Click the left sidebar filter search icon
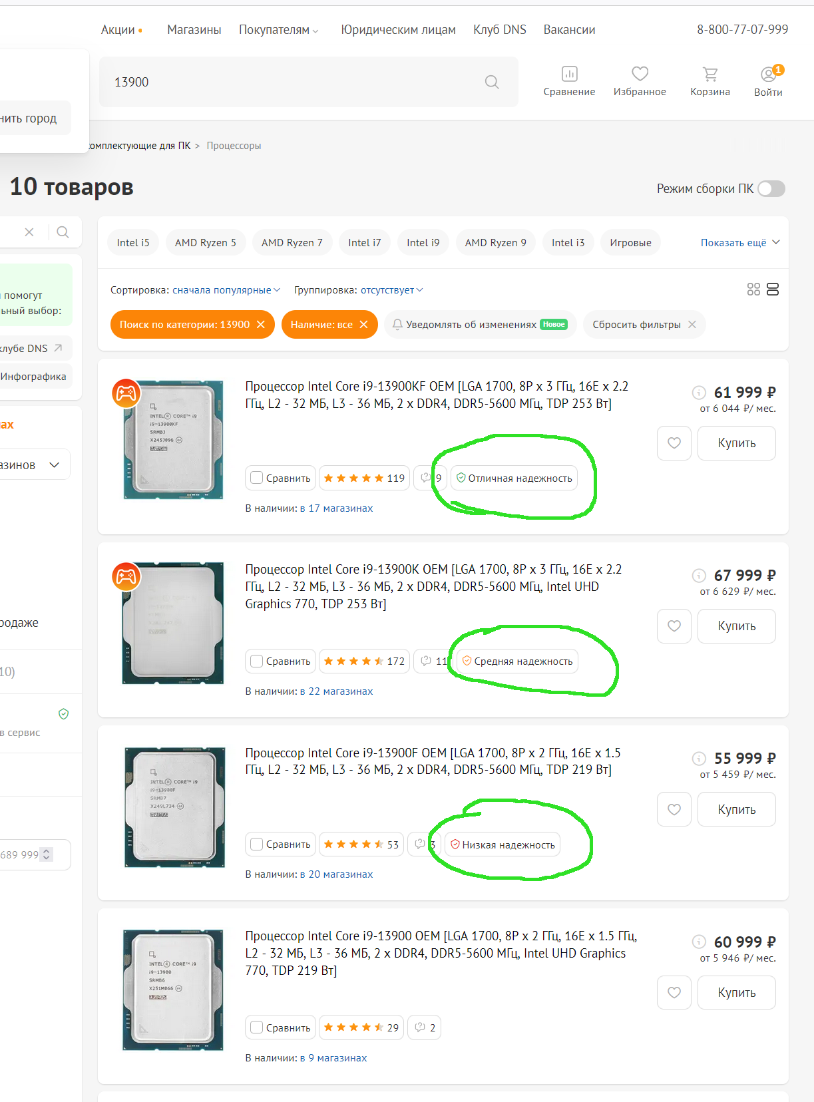The image size is (814, 1102). point(63,232)
